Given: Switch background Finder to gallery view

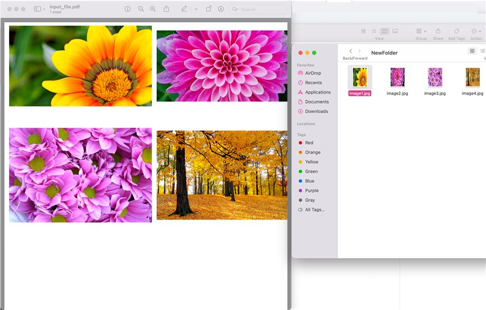Looking at the screenshot, I should pyautogui.click(x=395, y=31).
